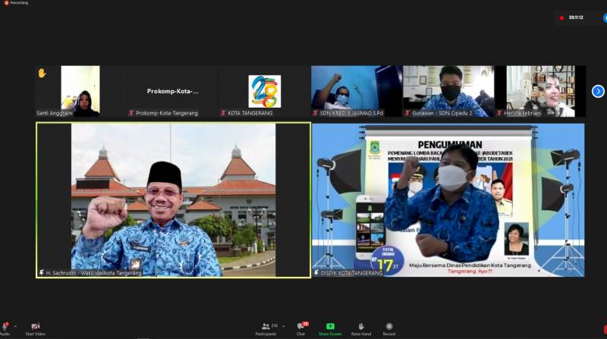Open the Participants panel
Viewport: 607px width, 339px height.
coord(266,327)
